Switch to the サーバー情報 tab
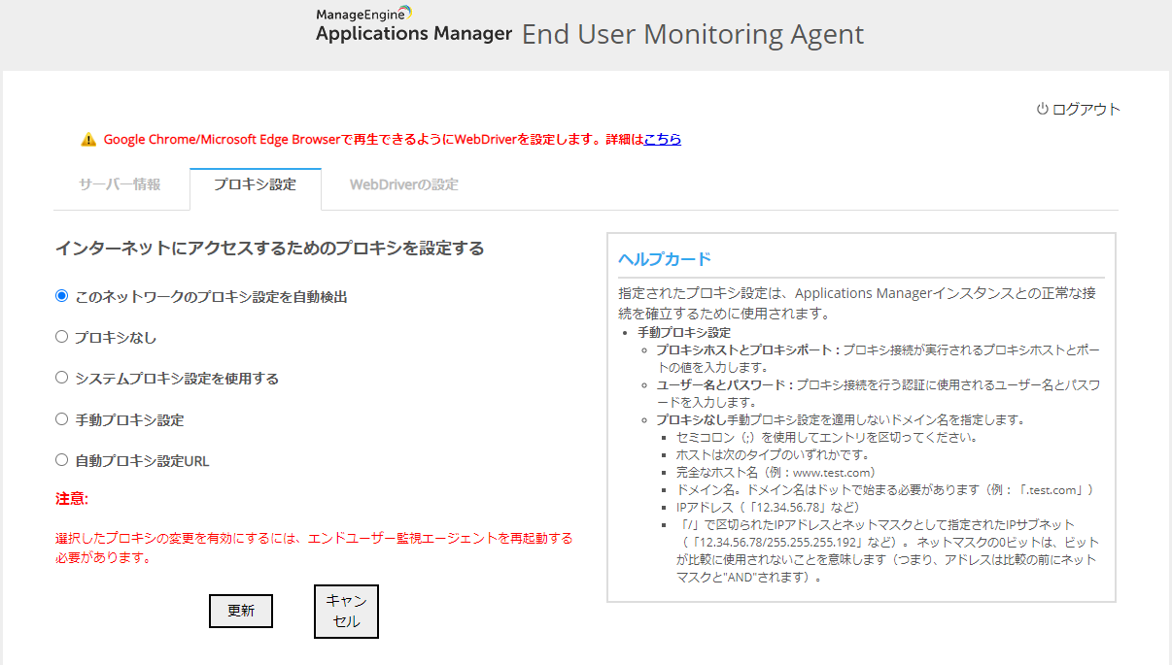 click(x=120, y=184)
